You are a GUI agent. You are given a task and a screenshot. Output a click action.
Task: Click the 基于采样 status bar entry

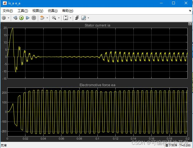click(171, 145)
